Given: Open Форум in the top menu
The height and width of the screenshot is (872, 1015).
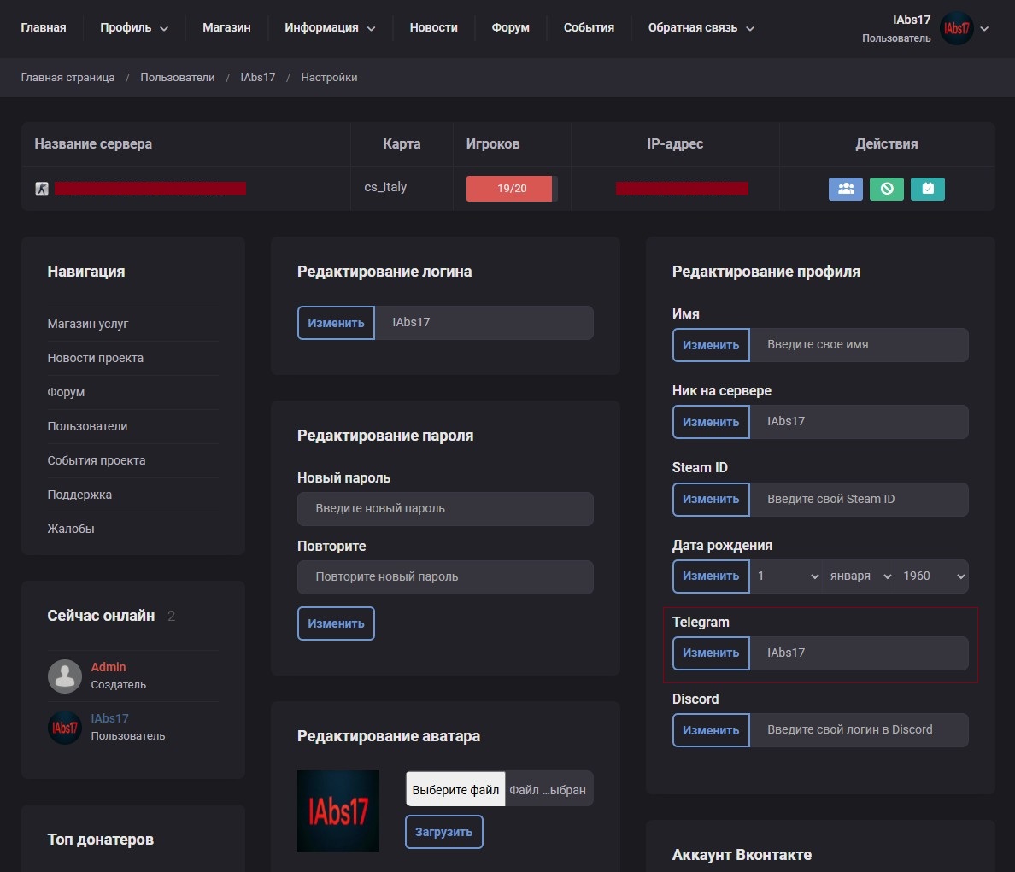Looking at the screenshot, I should coord(510,28).
